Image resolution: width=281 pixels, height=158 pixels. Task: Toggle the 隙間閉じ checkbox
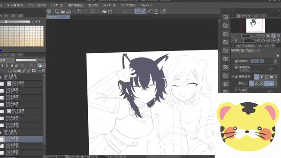[x=236, y=61]
